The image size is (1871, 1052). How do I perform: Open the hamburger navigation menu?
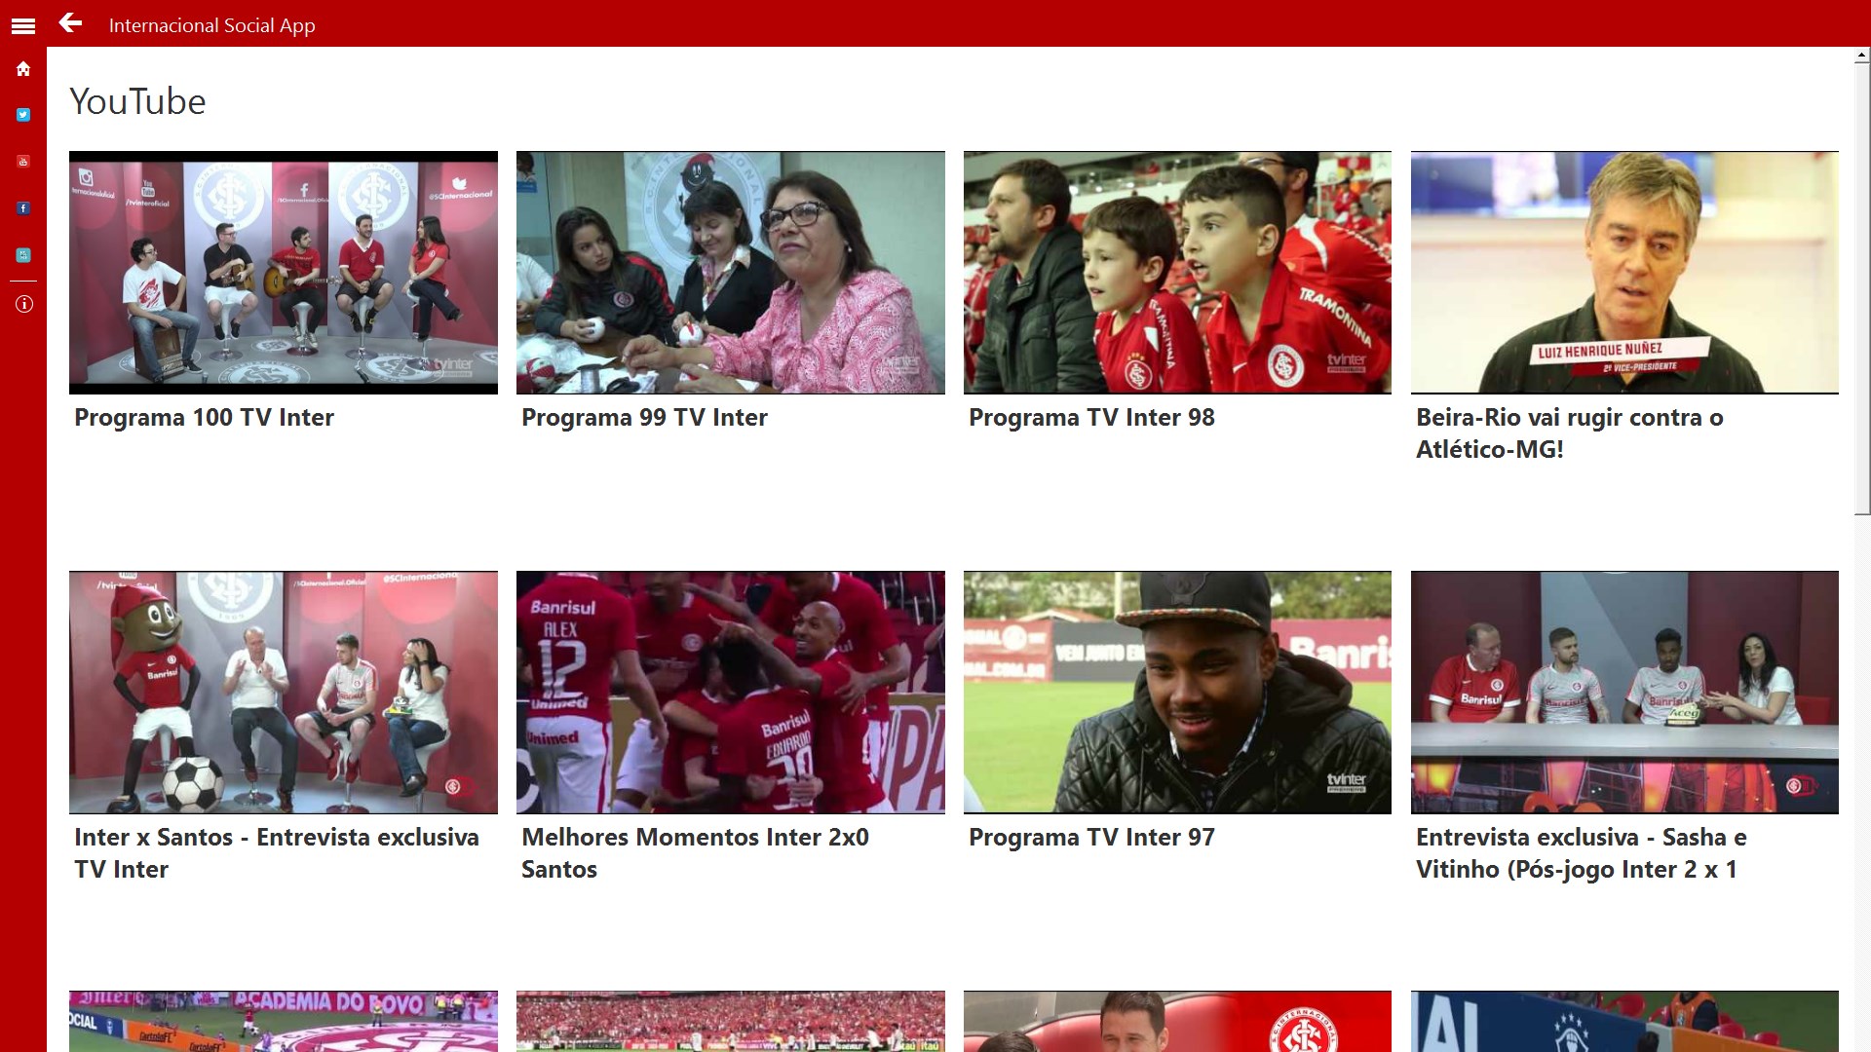[x=23, y=26]
